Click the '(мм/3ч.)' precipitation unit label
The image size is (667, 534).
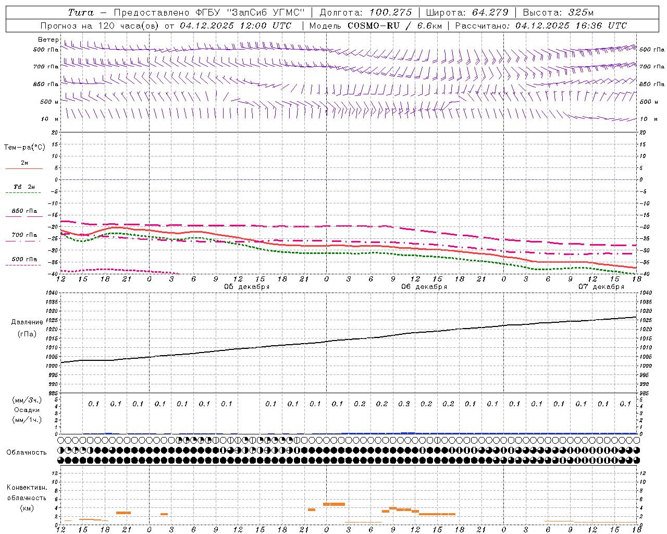click(27, 400)
